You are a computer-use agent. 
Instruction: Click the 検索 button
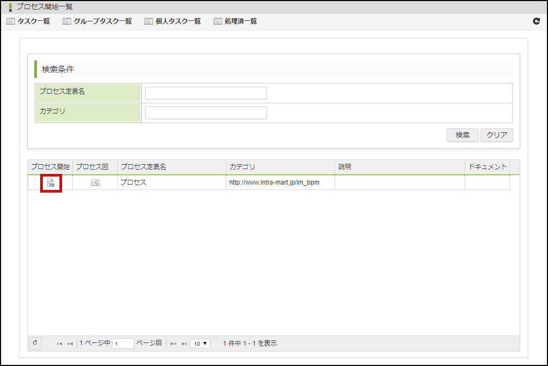[x=462, y=135]
